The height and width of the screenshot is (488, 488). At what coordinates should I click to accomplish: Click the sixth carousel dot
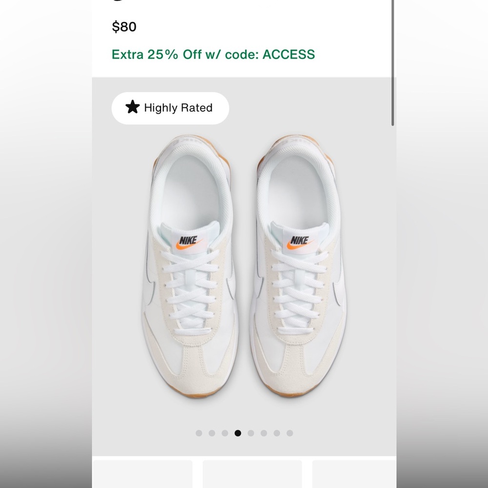coord(264,431)
